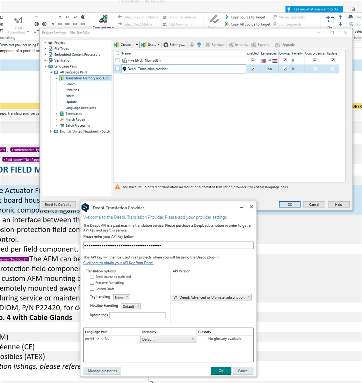Follow the link to obtain a DeepL API Key
Image resolution: width=362 pixels, height=383 pixels.
[x=119, y=263]
